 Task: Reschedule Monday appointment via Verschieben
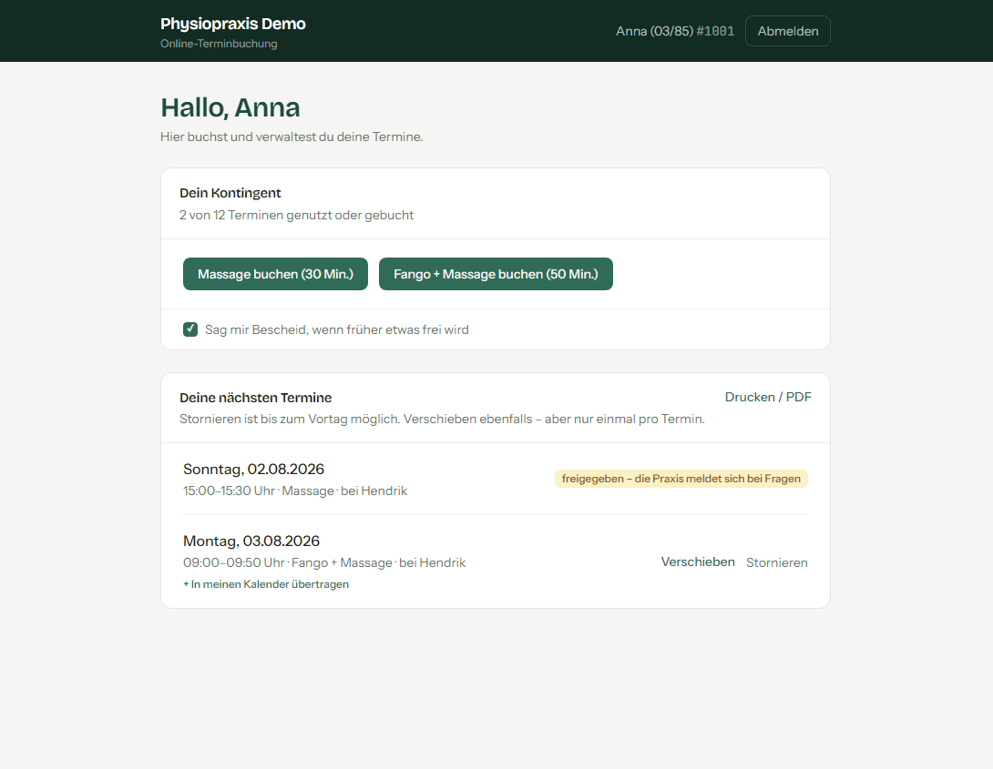(x=698, y=562)
